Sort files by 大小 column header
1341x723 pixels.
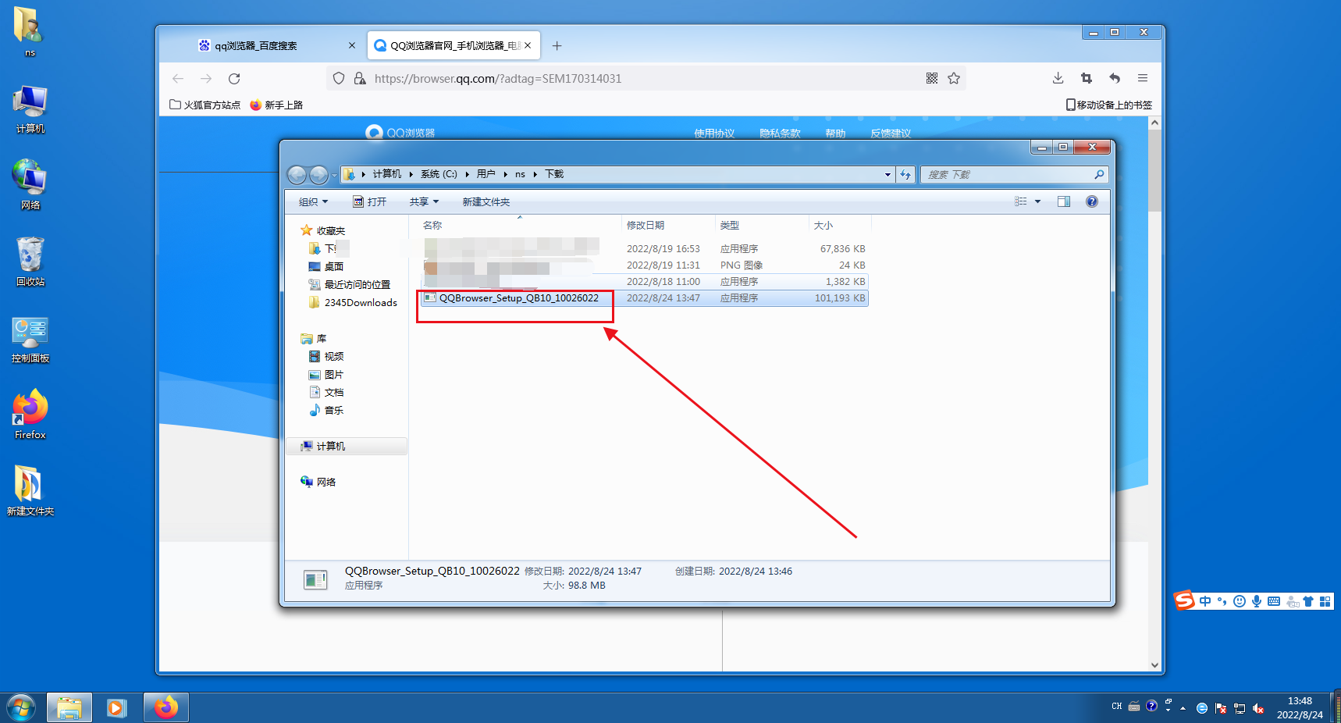(x=823, y=226)
